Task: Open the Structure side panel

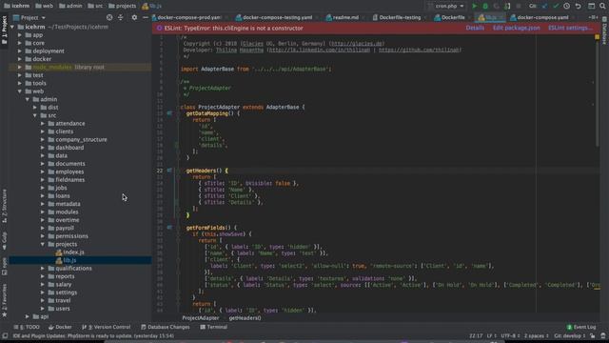Action: click(x=4, y=206)
